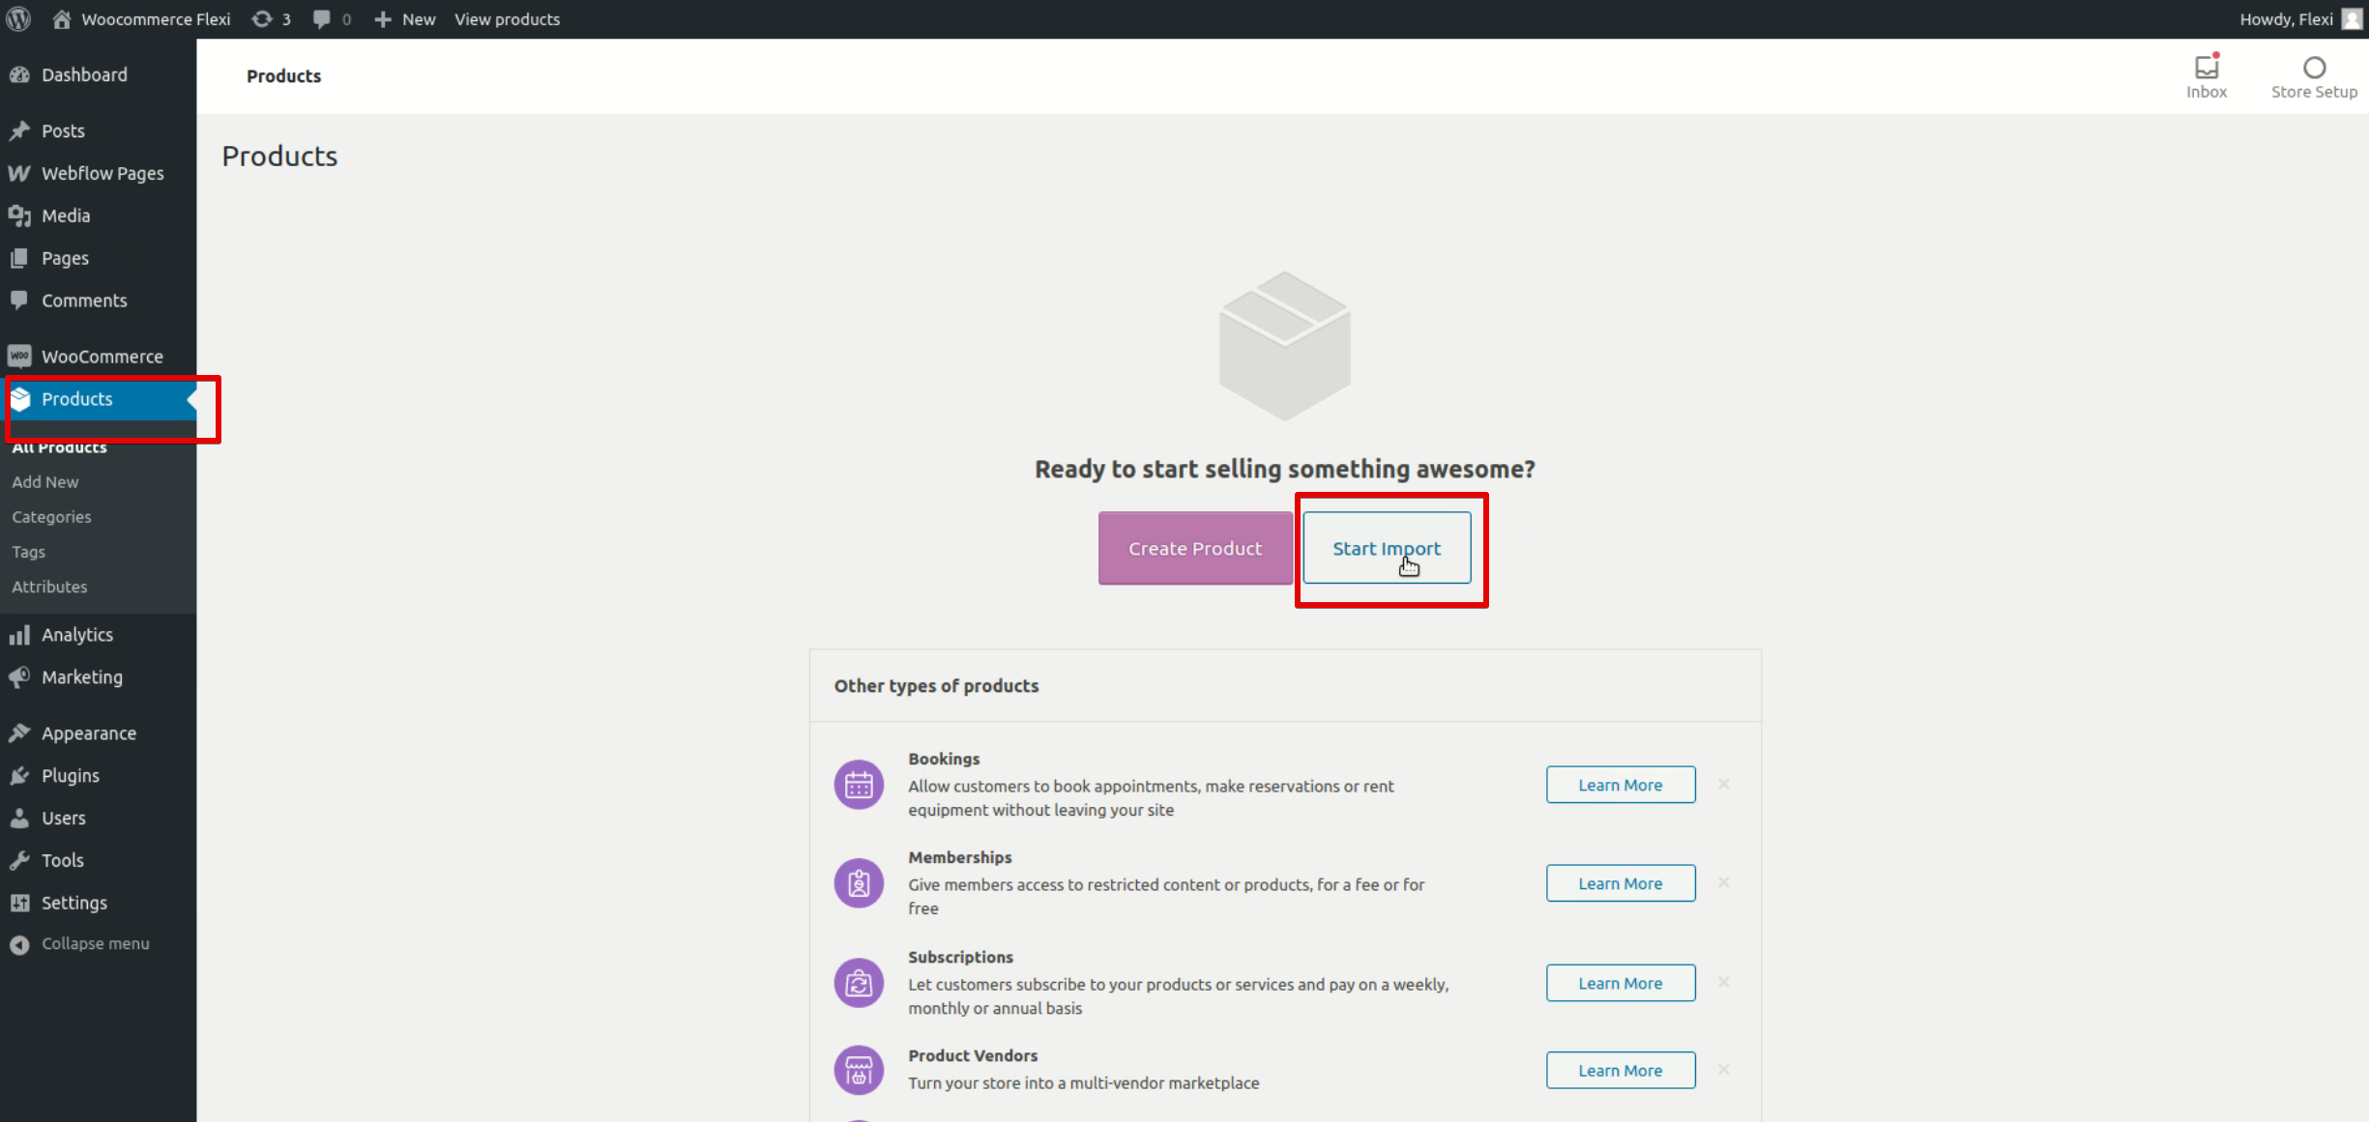Click the Comments bubble icon in sidebar

(19, 300)
